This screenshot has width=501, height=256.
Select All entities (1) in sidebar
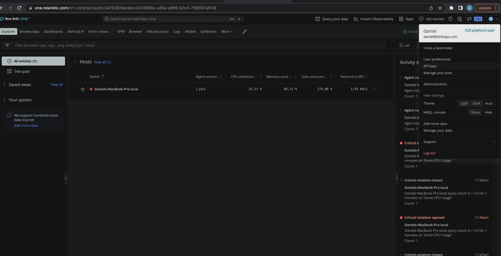(x=33, y=61)
